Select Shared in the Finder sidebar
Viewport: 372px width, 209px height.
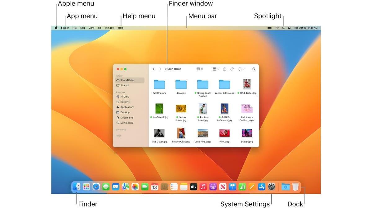(x=130, y=85)
